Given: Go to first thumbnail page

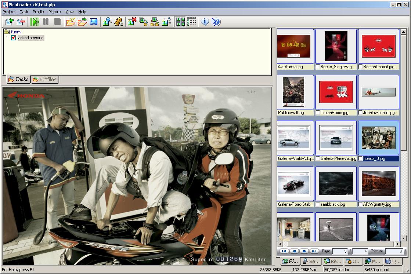Looking at the screenshot, I should click(x=284, y=251).
